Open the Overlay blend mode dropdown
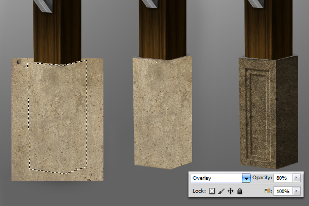The height and width of the screenshot is (206, 309). click(220, 178)
